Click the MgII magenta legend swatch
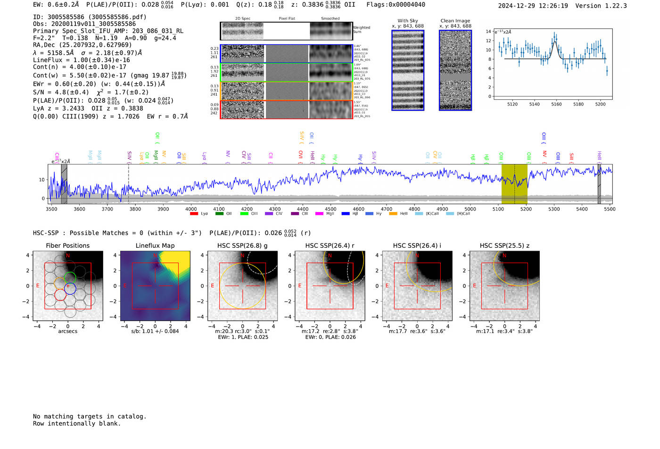The image size is (660, 449). coord(319,214)
